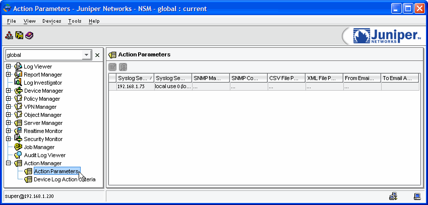
Task: Open the global domain dropdown
Action: point(87,55)
